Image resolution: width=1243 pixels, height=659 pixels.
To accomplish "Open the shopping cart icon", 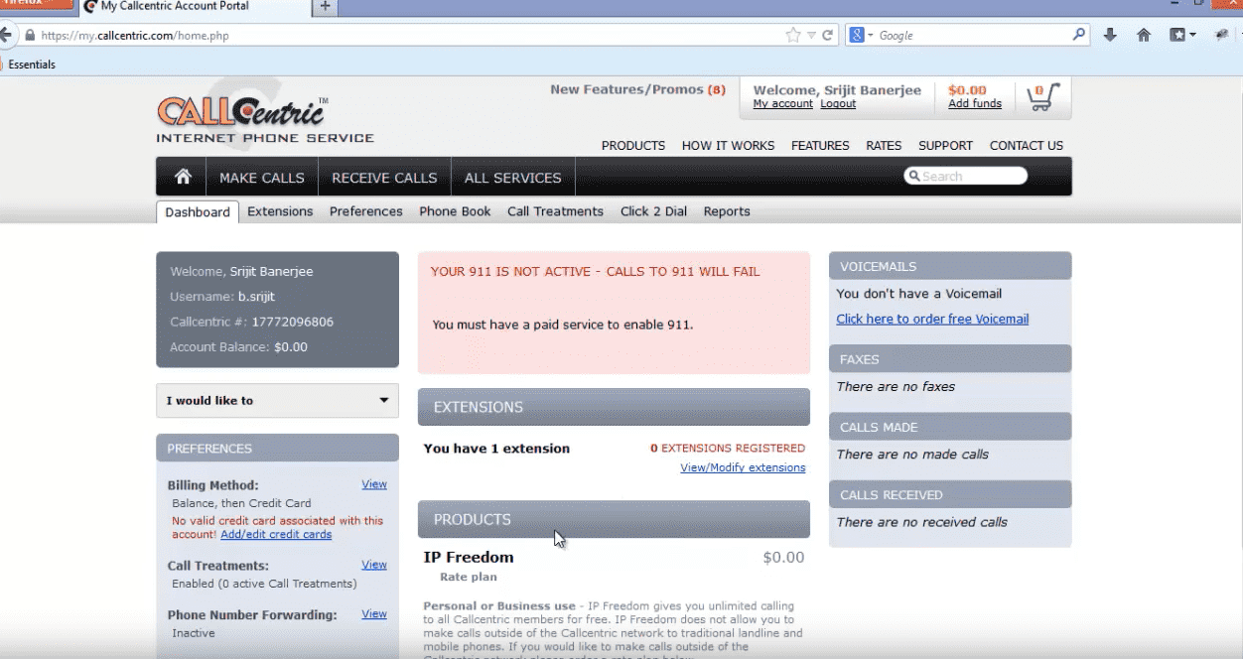I will [1041, 96].
